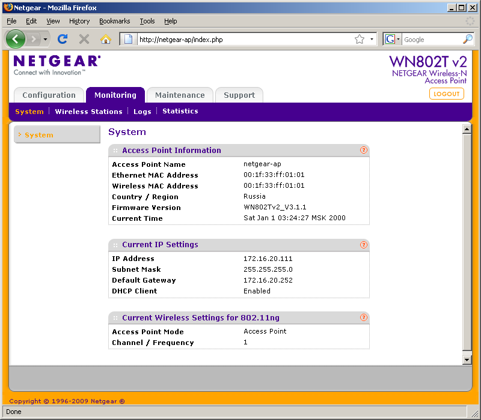Viewport: 481px width, 420px height.
Task: Open help for Access Point Information
Action: (x=364, y=150)
